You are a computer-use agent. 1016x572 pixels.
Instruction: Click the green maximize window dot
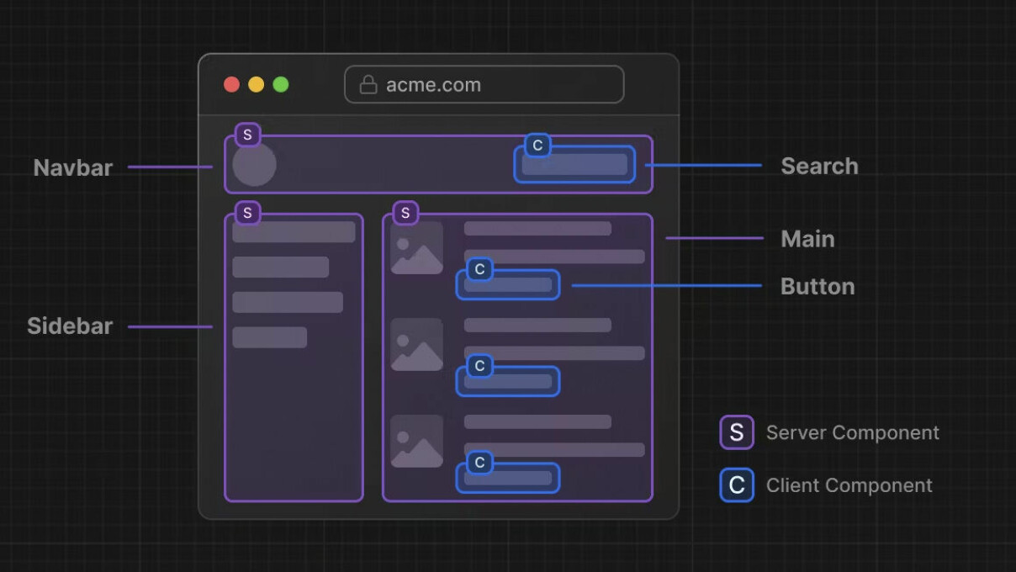[281, 84]
